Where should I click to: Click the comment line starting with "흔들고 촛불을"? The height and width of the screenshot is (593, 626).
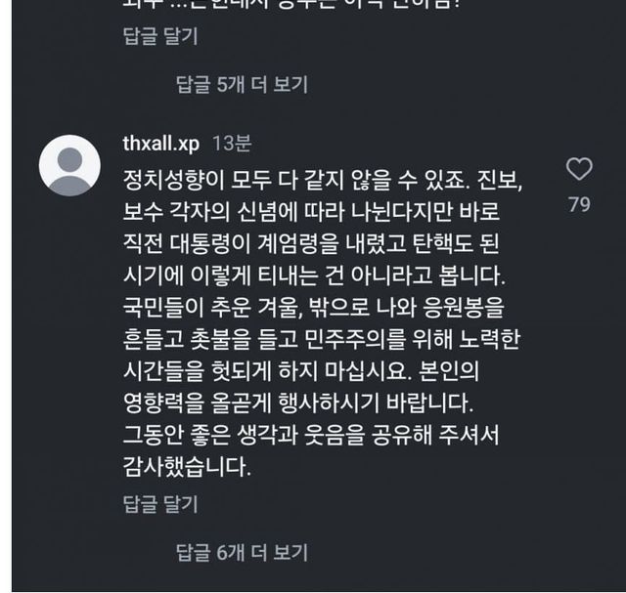pos(303,342)
